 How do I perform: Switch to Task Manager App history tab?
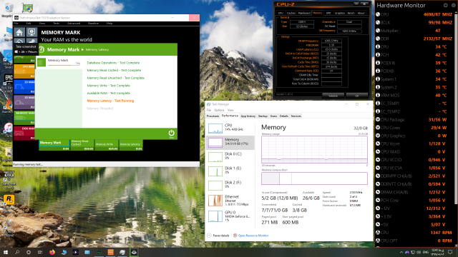coord(248,116)
